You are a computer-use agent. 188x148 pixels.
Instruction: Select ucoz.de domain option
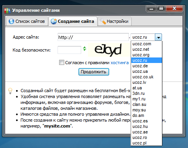(x=147, y=66)
